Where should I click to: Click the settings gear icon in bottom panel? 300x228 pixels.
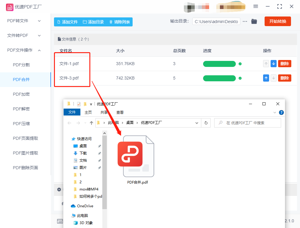(x=59, y=190)
